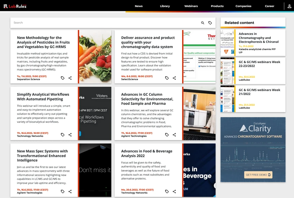Open 'New Methodology for the Analysis of Pesticides' title
The width and height of the screenshot is (294, 198).
coord(43,42)
